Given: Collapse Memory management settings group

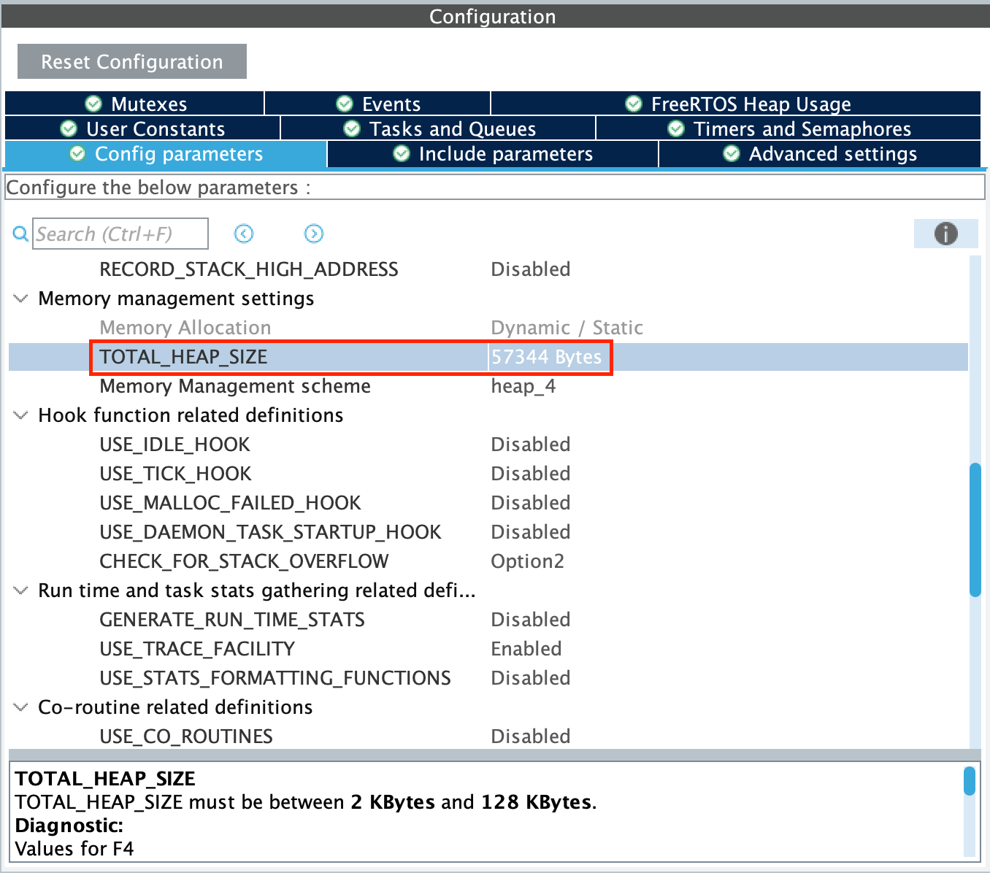Looking at the screenshot, I should pyautogui.click(x=21, y=299).
